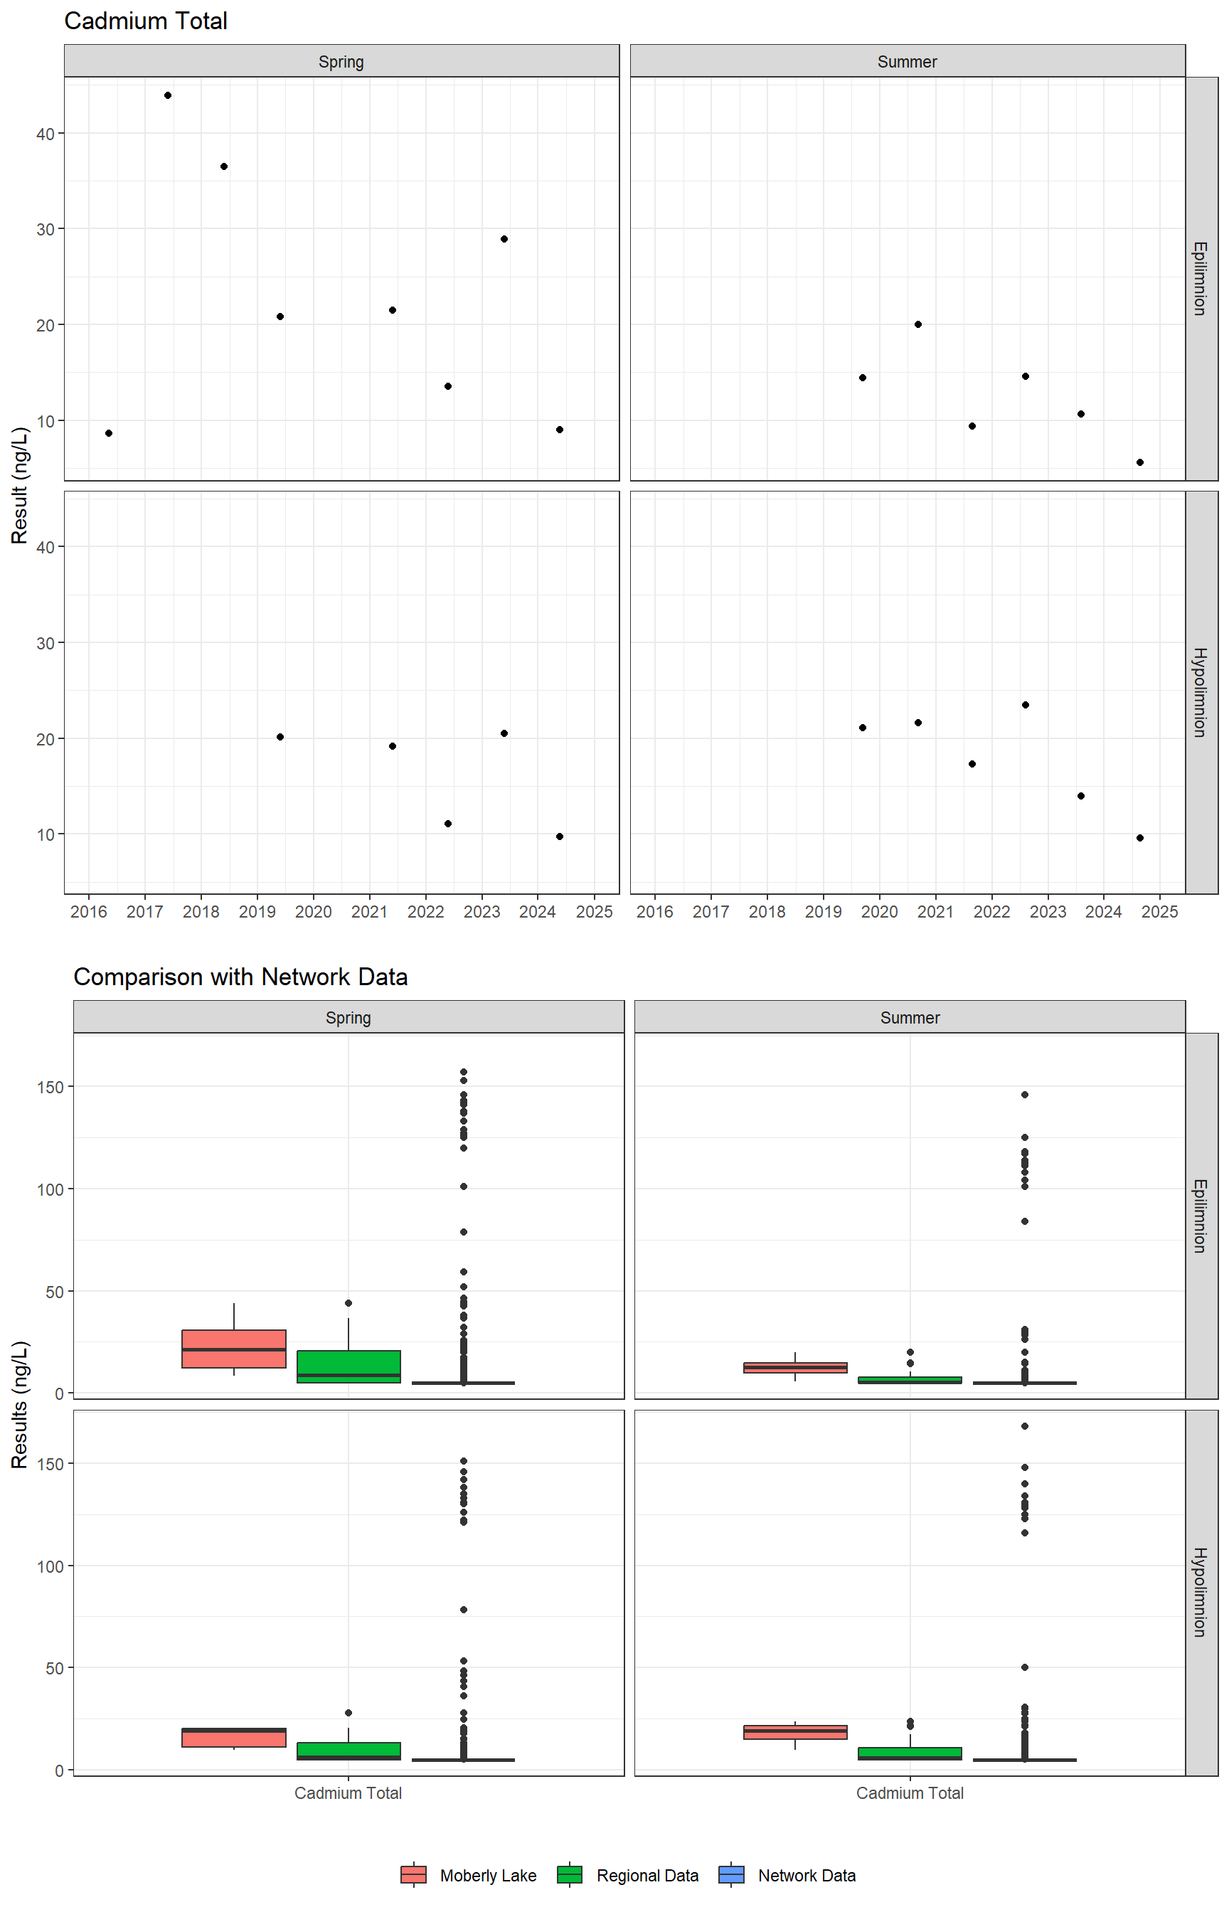This screenshot has width=1229, height=1912.
Task: Select the 2022 Summer Hypolimnion point near 23
Action: 1026,705
